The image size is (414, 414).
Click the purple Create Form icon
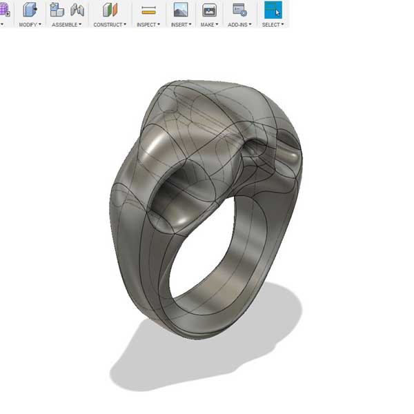coord(5,10)
